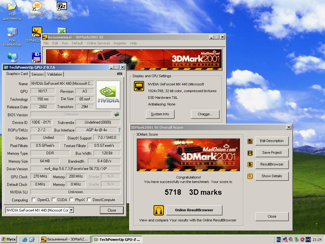Switch to the Validation tab in GPU-Z
325x244 pixels.
[x=55, y=74]
